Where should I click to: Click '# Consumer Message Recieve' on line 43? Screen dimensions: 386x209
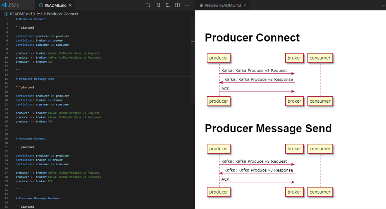point(37,198)
